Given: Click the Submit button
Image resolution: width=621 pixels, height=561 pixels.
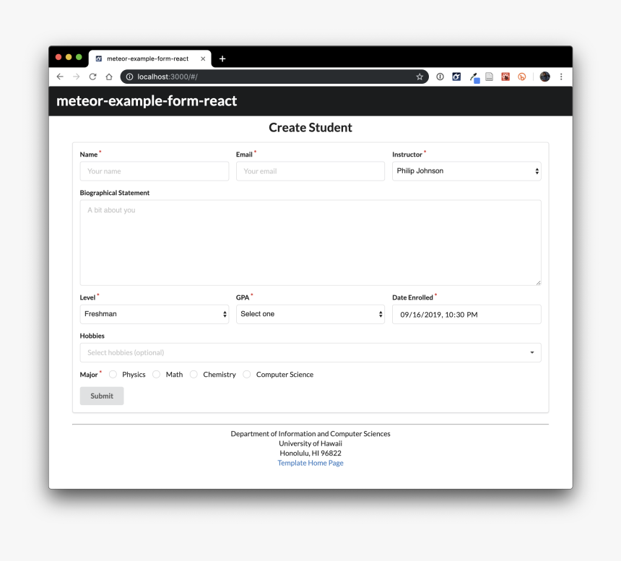Looking at the screenshot, I should [x=102, y=396].
